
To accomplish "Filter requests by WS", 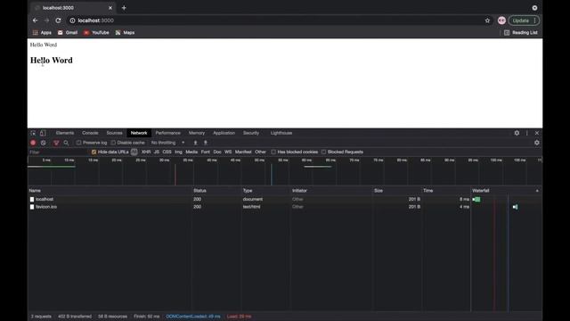I will tap(228, 152).
